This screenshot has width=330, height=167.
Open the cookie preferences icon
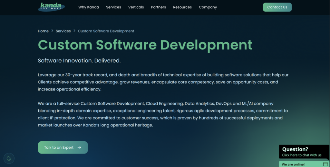(9, 158)
